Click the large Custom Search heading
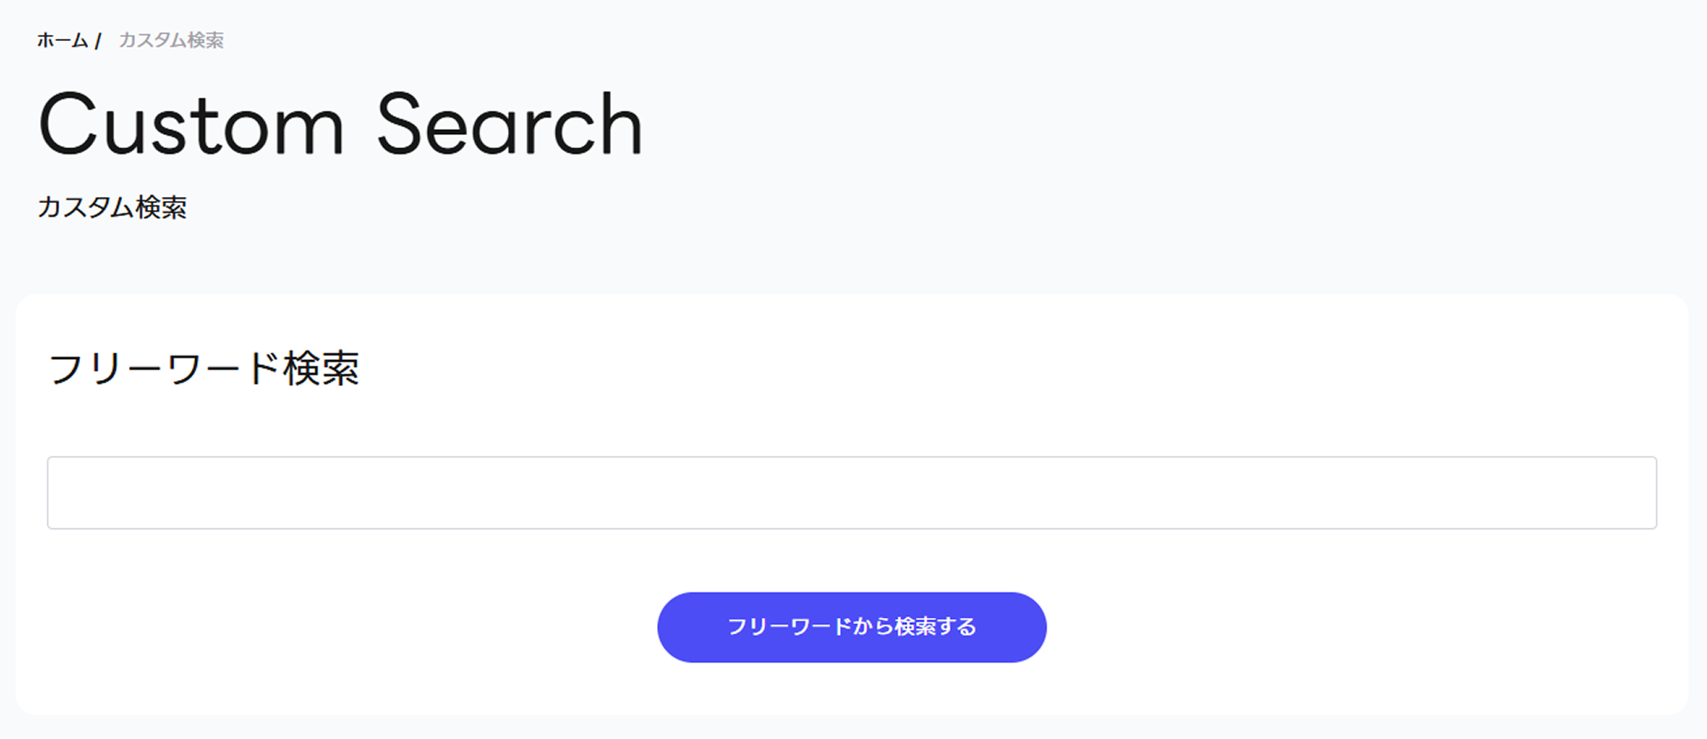This screenshot has width=1707, height=739. pos(340,125)
